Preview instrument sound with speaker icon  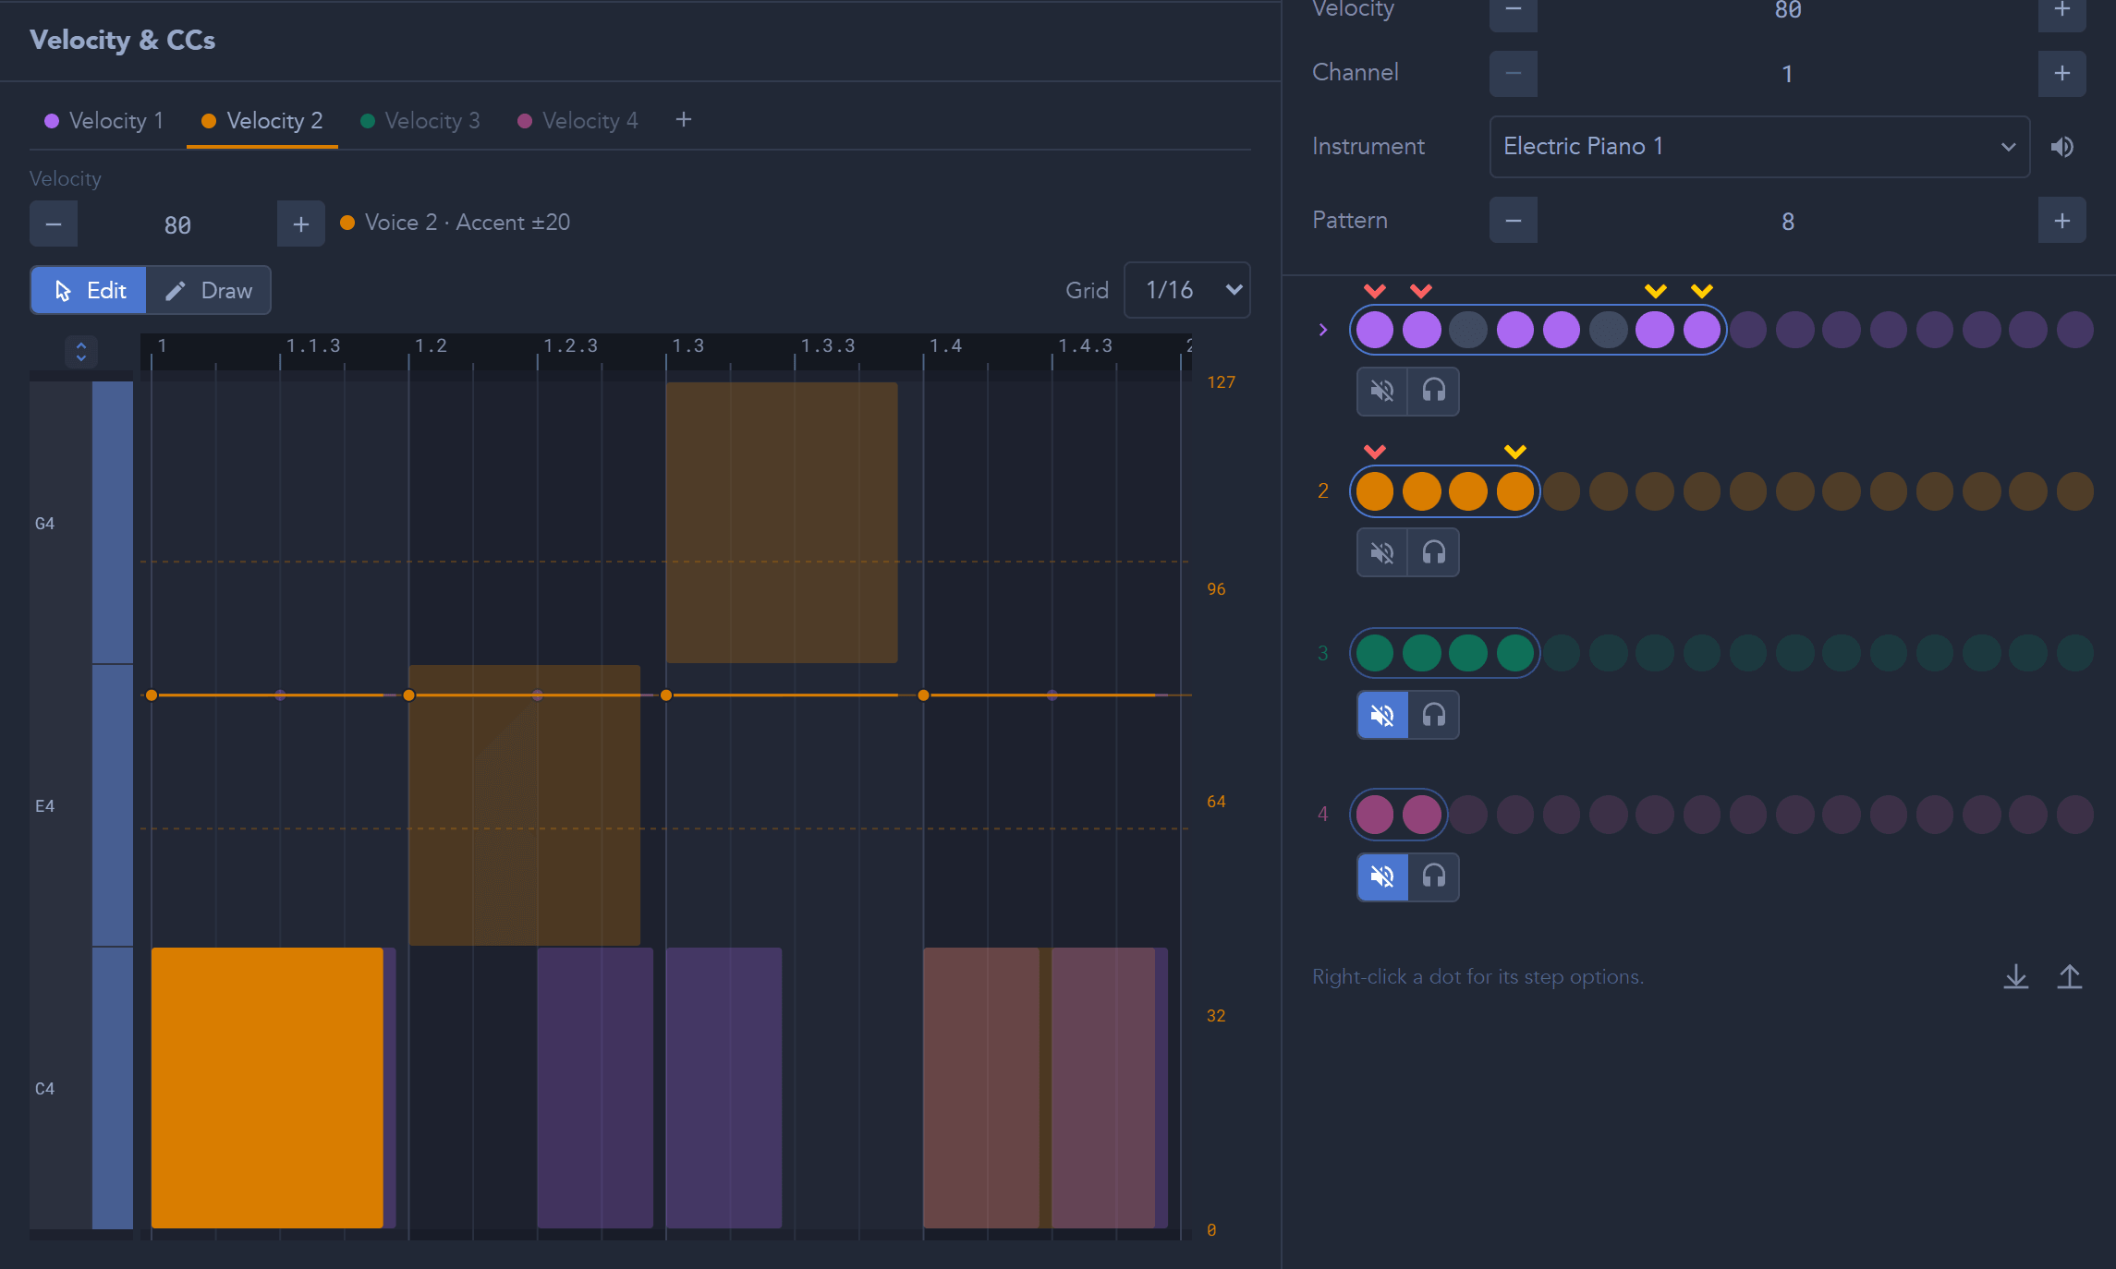click(2061, 147)
